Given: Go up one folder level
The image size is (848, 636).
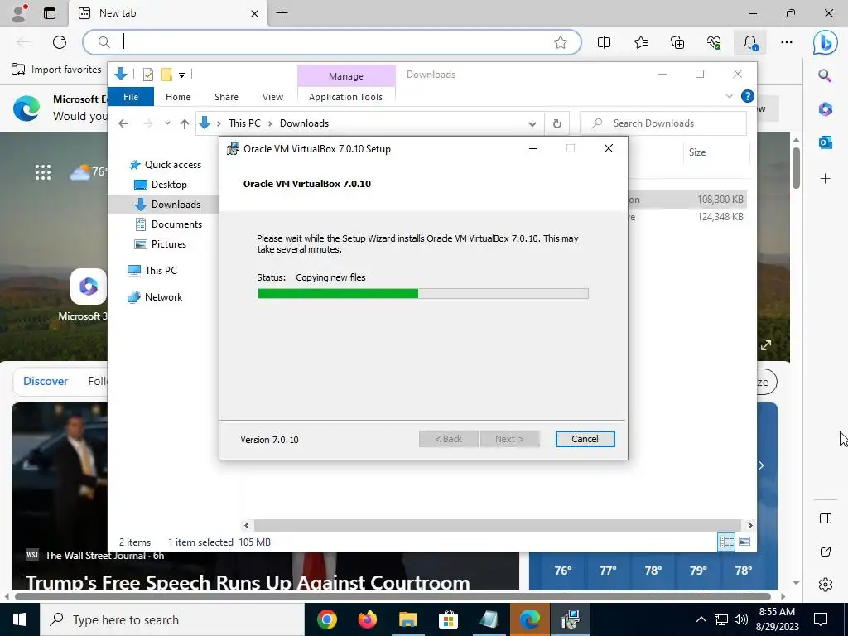Looking at the screenshot, I should point(185,123).
